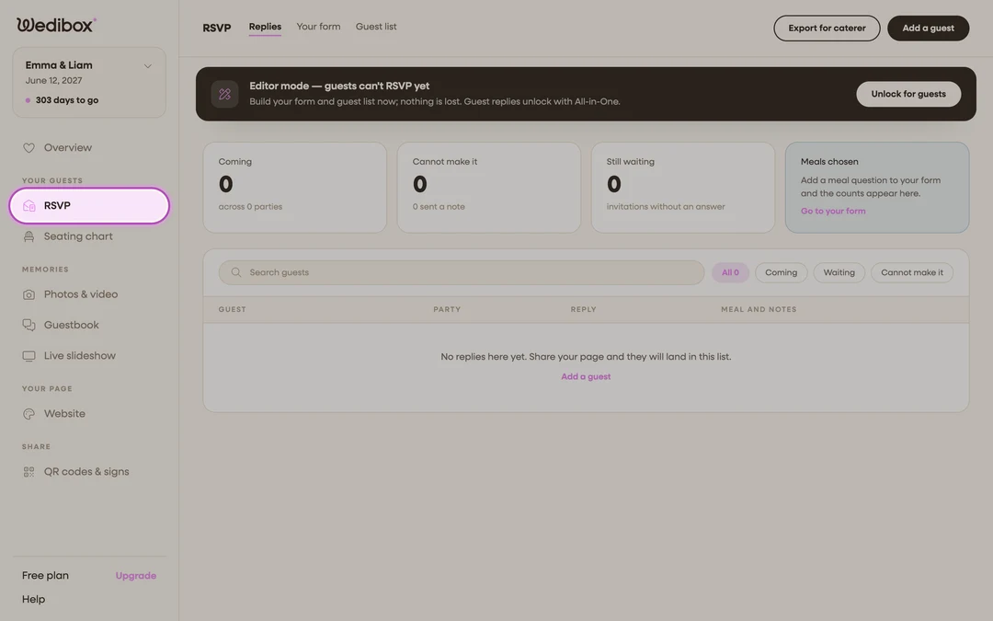
Task: Click the Live slideshow screen icon
Action: click(29, 356)
